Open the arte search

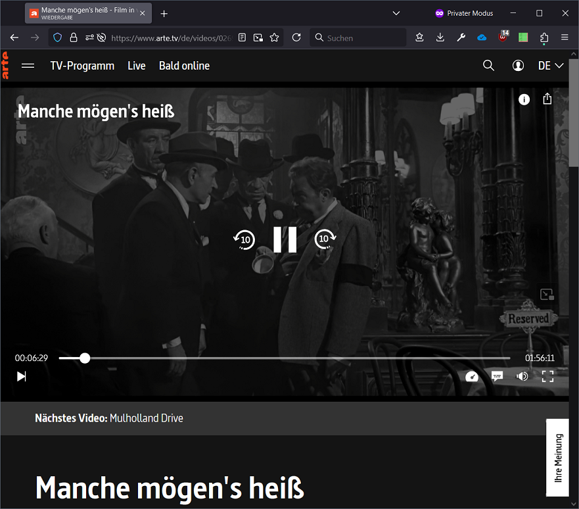488,65
